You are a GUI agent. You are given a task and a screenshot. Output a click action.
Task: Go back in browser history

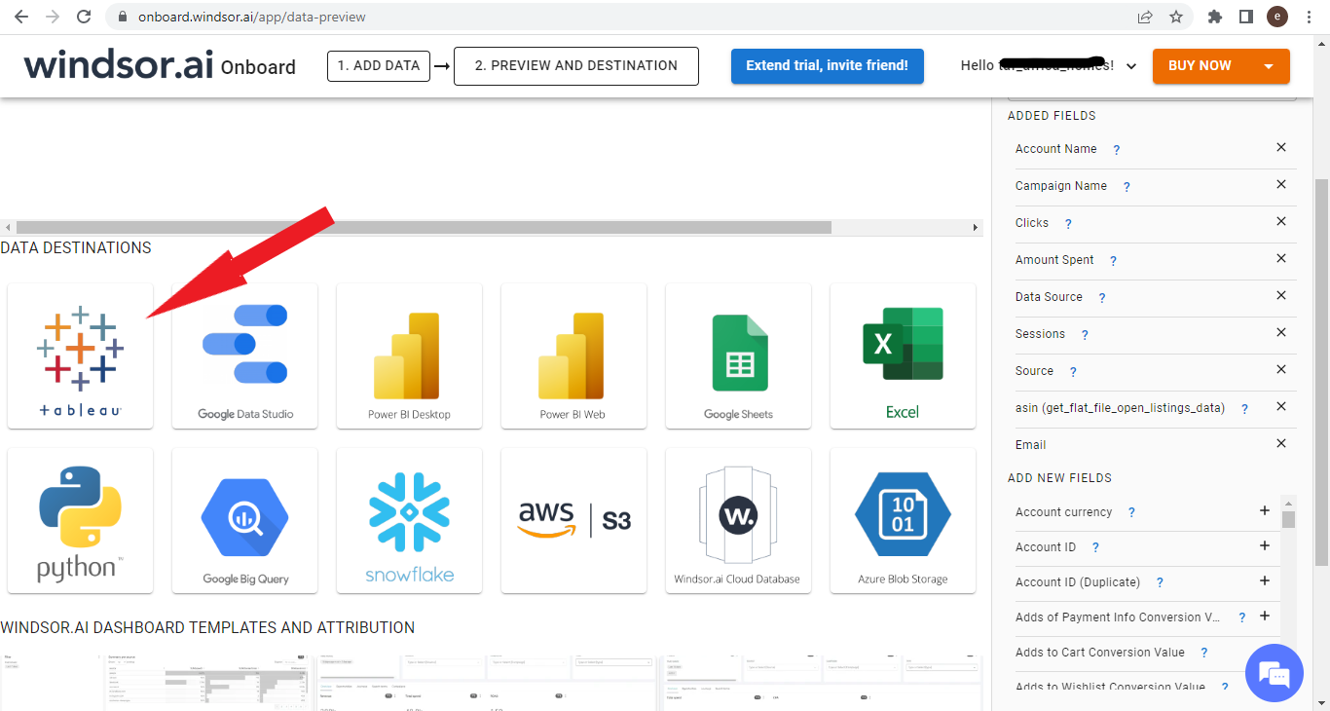pos(21,17)
